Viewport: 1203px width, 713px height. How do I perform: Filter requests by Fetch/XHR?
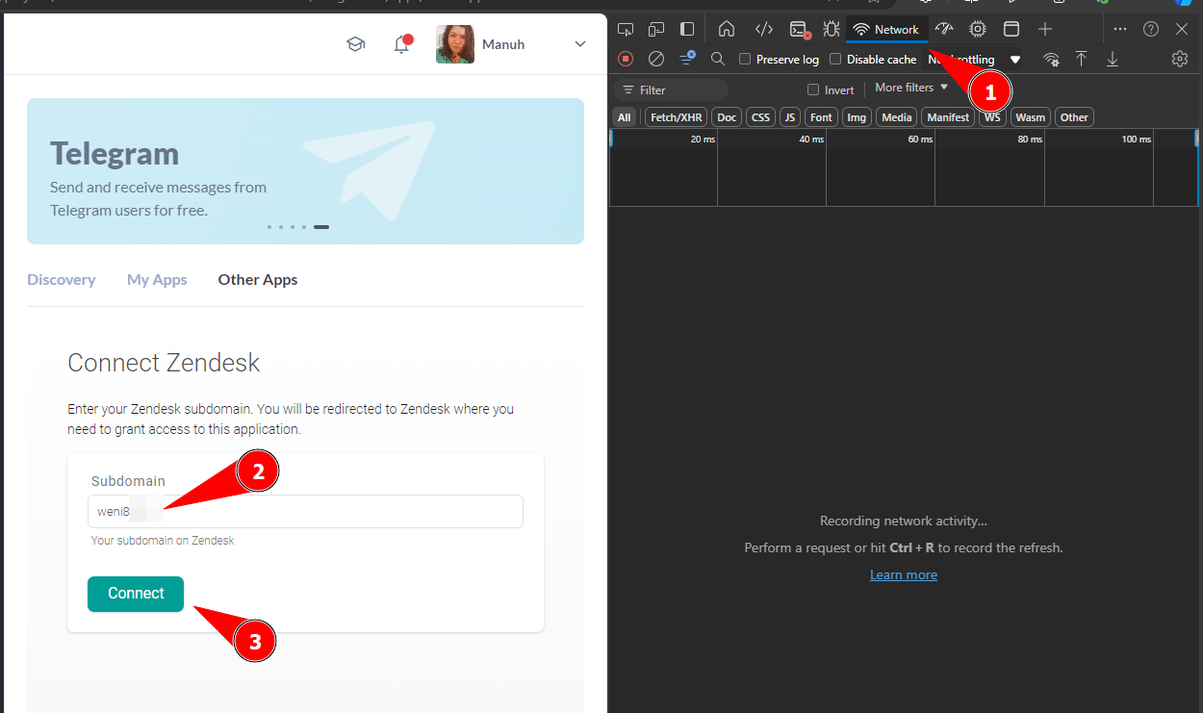click(676, 117)
